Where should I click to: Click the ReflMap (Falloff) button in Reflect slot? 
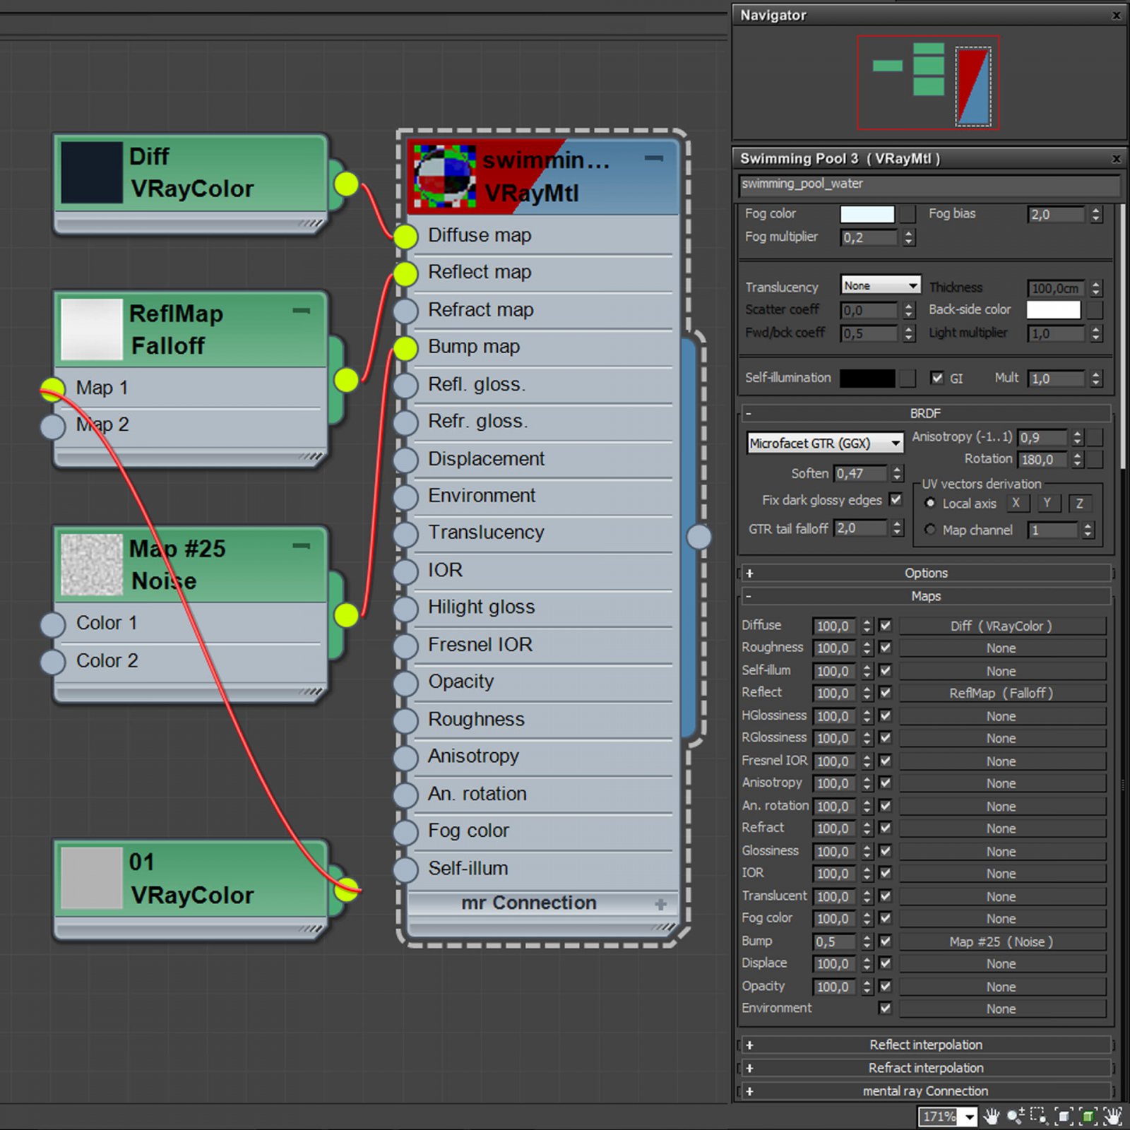1002,693
